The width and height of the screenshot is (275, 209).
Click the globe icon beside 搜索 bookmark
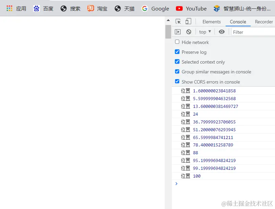(64, 8)
